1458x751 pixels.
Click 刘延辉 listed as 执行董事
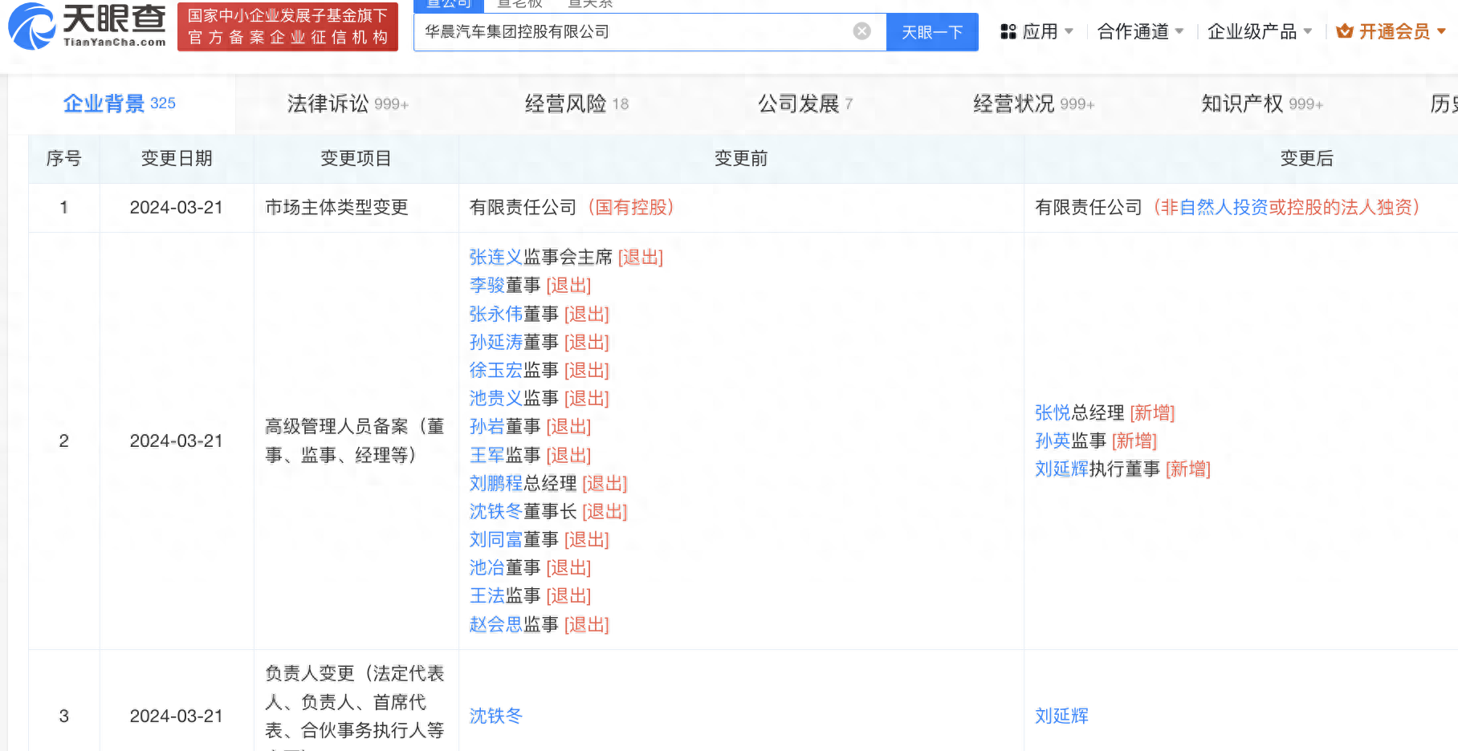pyautogui.click(x=1061, y=469)
